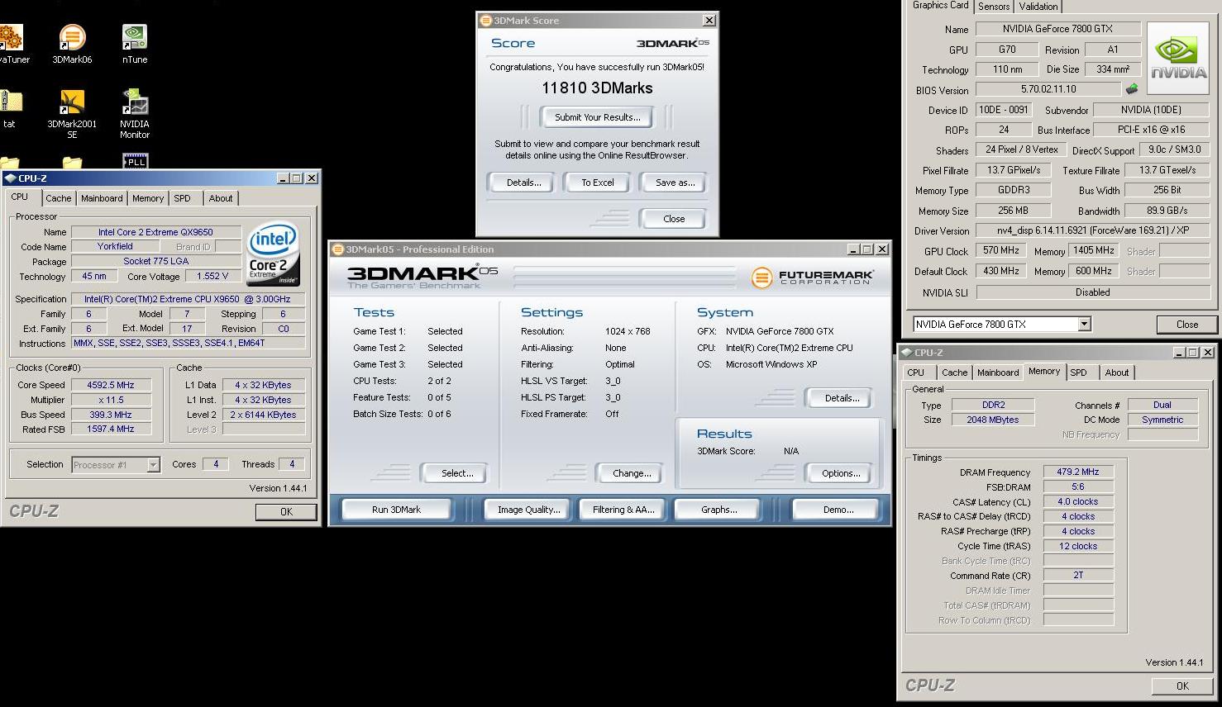Click OK in left CPU-Z window
1222x707 pixels.
[x=286, y=512]
